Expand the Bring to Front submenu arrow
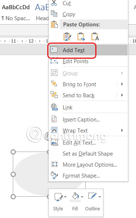The image size is (136, 218). click(x=122, y=84)
